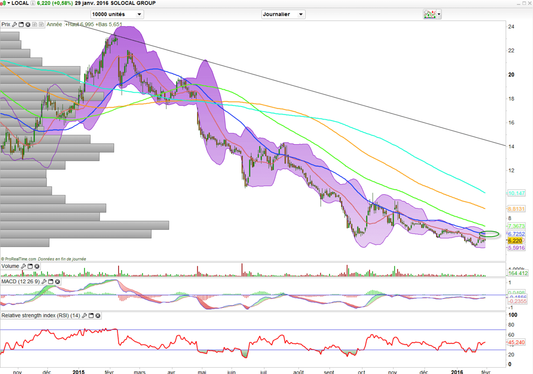The image size is (533, 374).
Task: Open Prix panel wrench settings
Action: click(14, 25)
